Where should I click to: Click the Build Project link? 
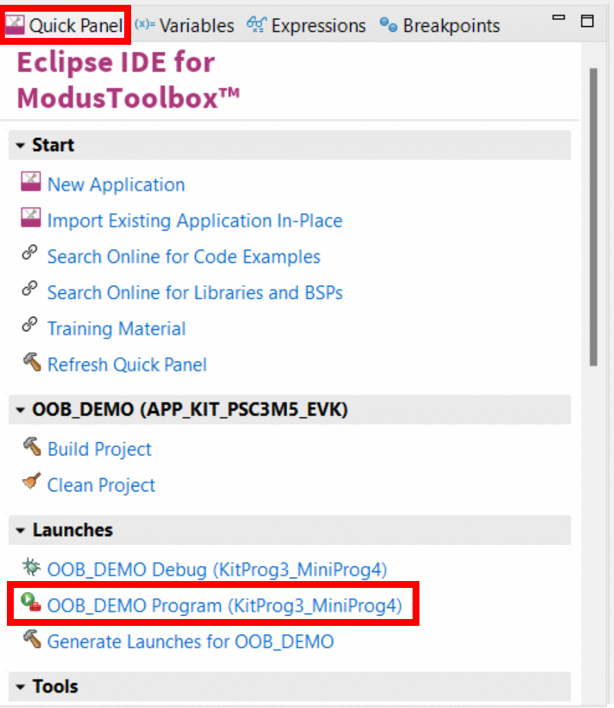[x=100, y=449]
